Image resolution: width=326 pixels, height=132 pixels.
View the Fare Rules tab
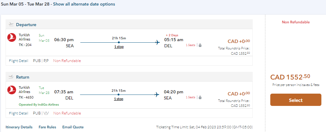point(47,127)
